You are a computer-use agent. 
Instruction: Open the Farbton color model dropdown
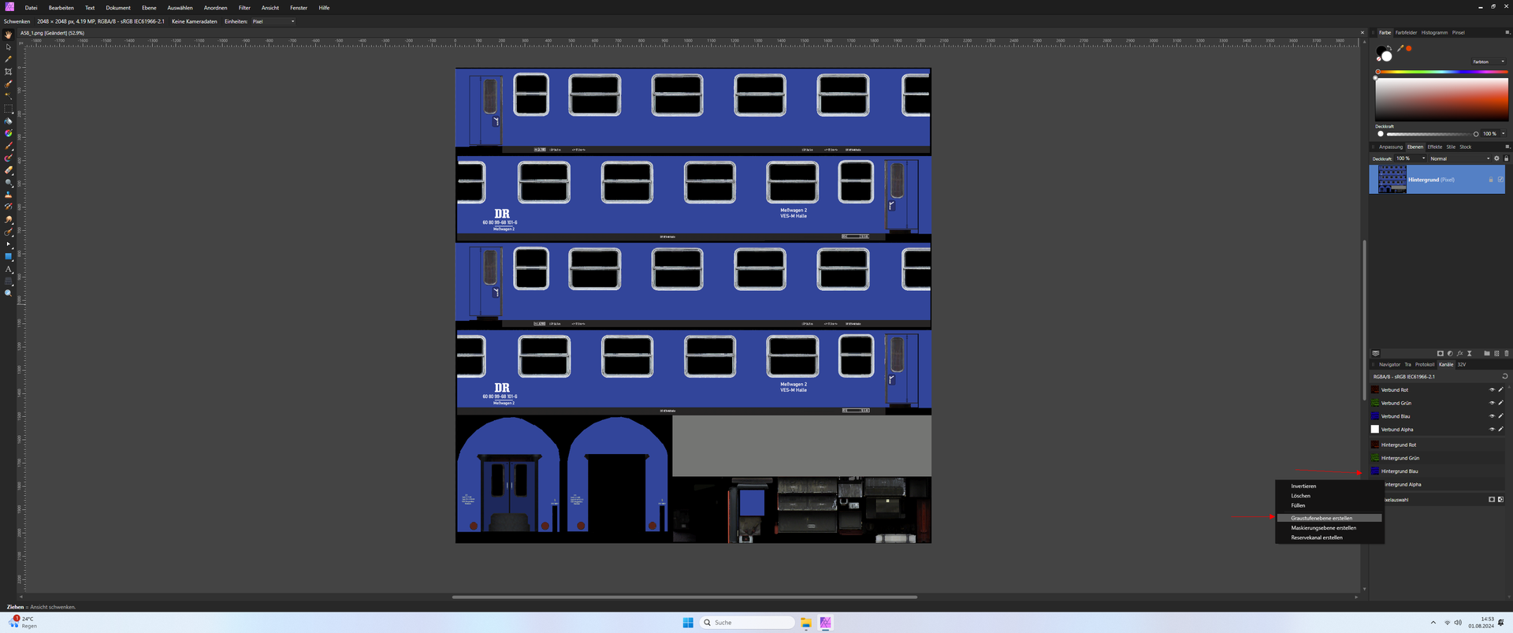(1489, 61)
